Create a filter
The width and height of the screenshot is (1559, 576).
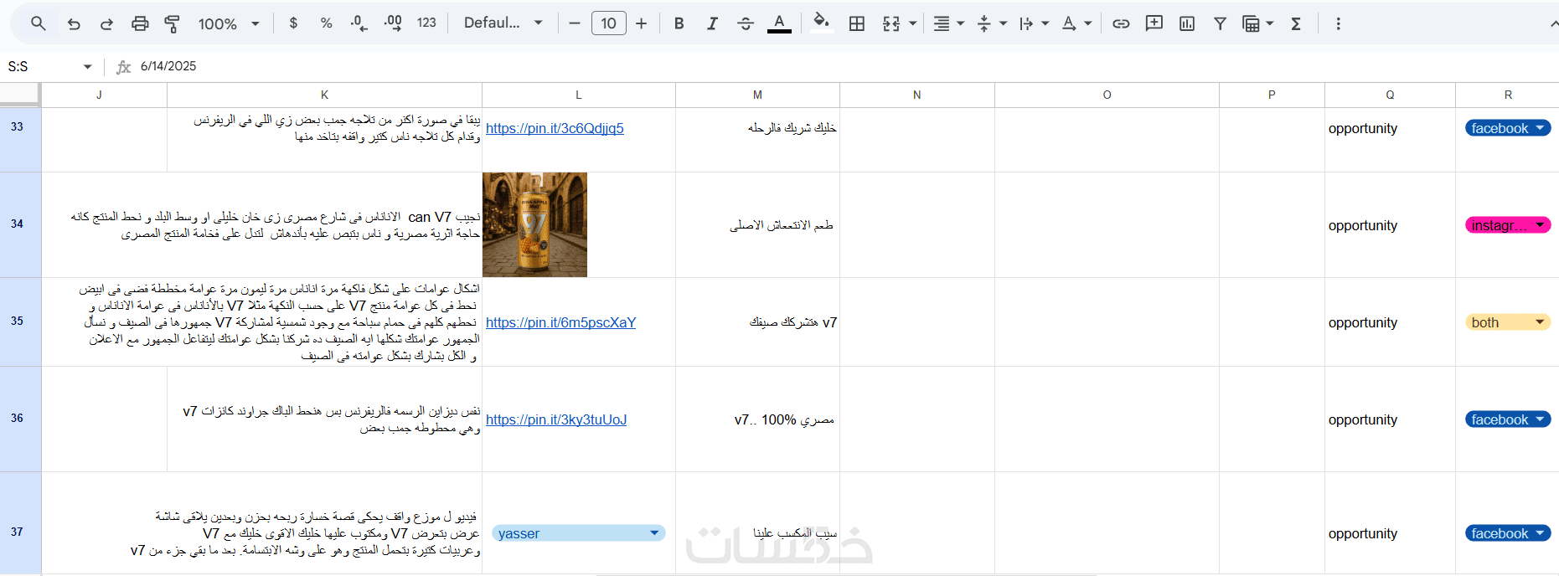tap(1221, 23)
